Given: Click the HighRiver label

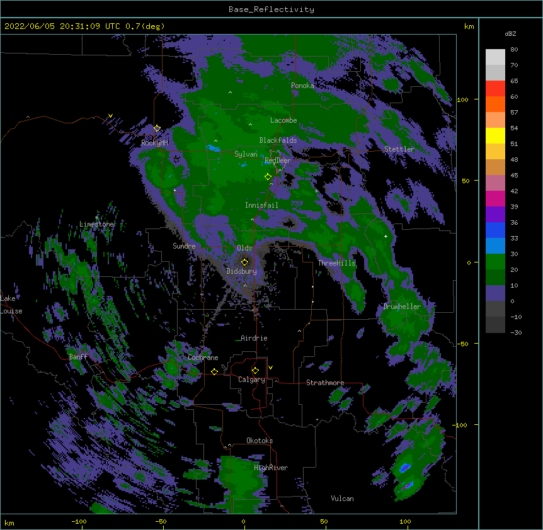Looking at the screenshot, I should pyautogui.click(x=271, y=468).
